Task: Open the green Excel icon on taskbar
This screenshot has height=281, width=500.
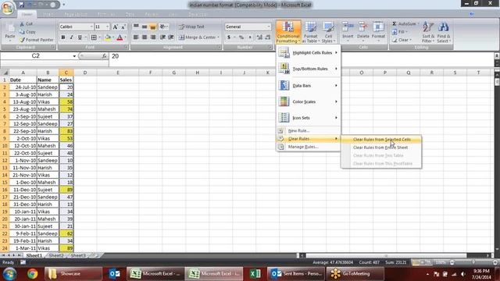Action: [x=255, y=274]
